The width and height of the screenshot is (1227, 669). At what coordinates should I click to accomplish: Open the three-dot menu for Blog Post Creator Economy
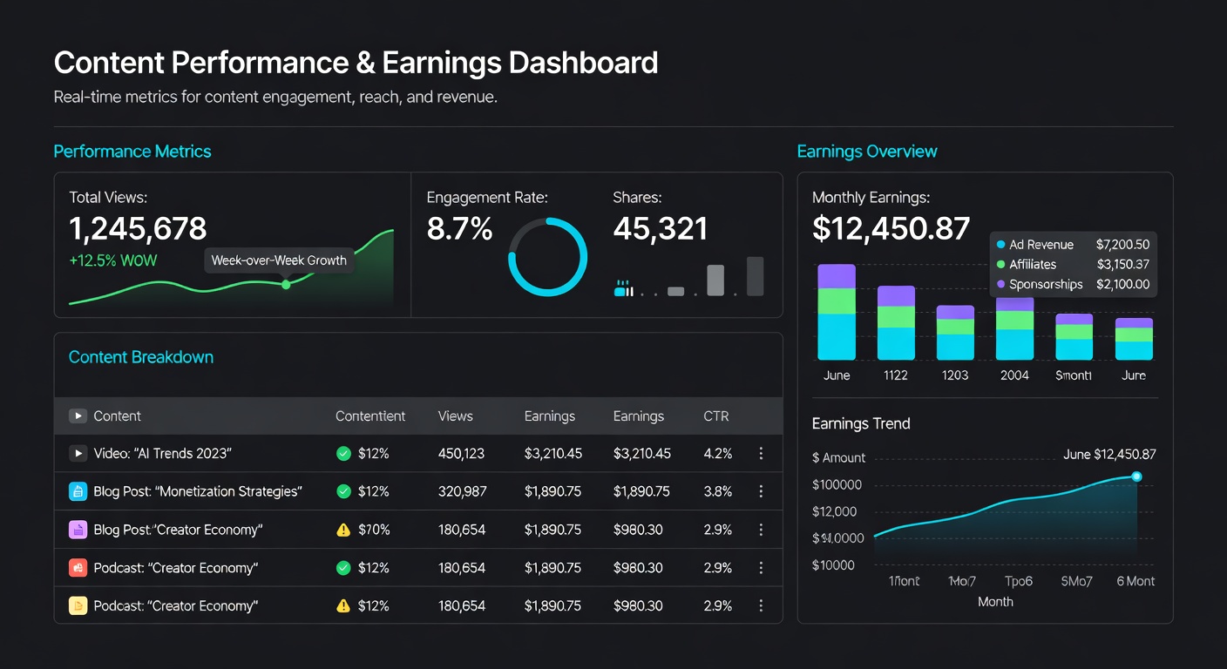click(761, 530)
